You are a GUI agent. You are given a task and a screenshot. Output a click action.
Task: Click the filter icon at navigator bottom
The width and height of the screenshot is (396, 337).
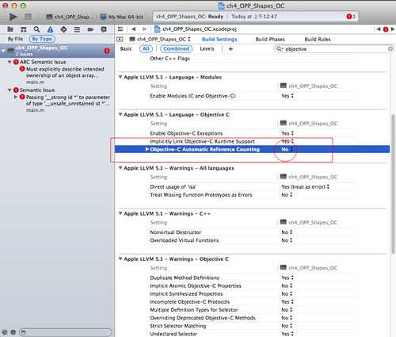[x=23, y=332]
